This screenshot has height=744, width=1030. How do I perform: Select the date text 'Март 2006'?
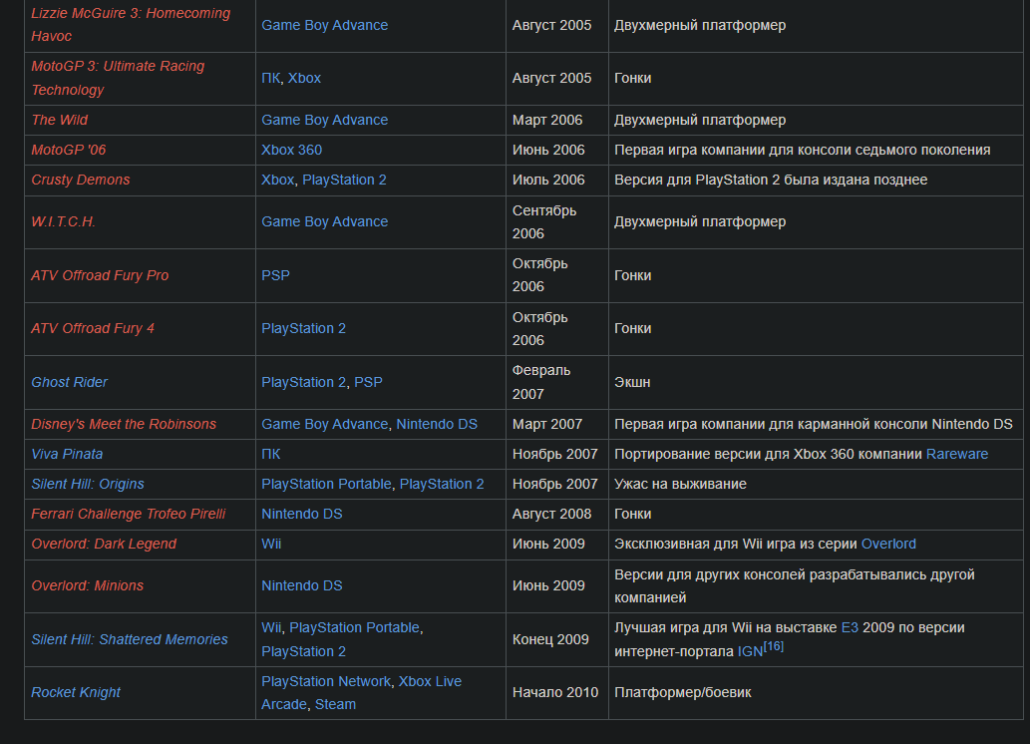point(547,120)
